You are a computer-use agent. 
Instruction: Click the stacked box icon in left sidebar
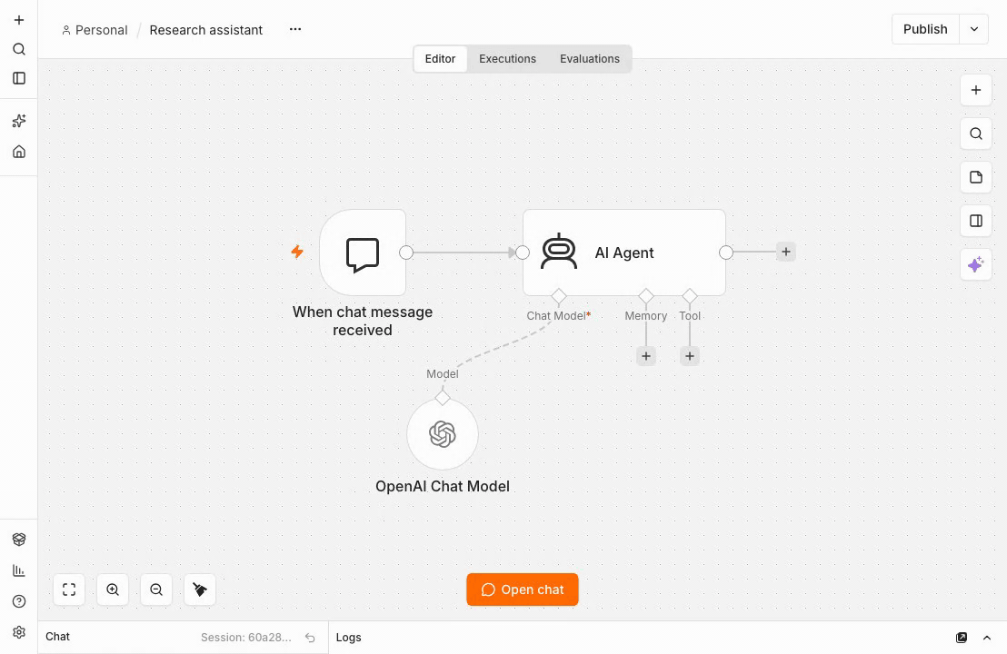click(19, 540)
